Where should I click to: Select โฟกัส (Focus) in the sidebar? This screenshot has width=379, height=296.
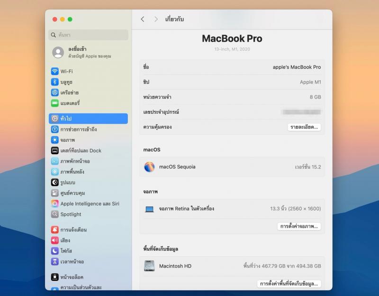click(x=88, y=251)
